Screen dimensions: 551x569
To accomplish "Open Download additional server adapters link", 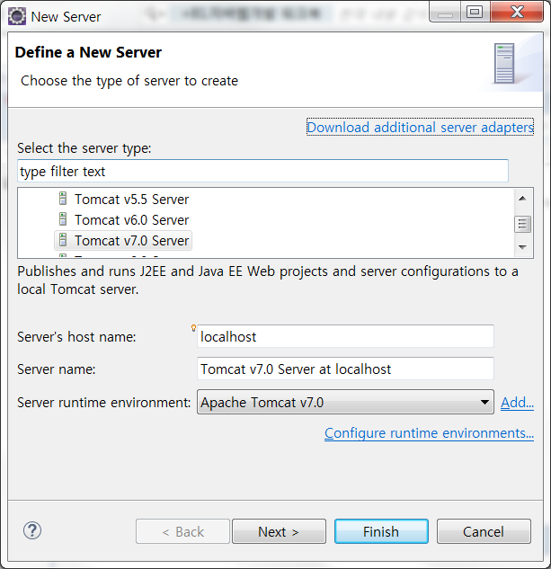I will point(420,128).
